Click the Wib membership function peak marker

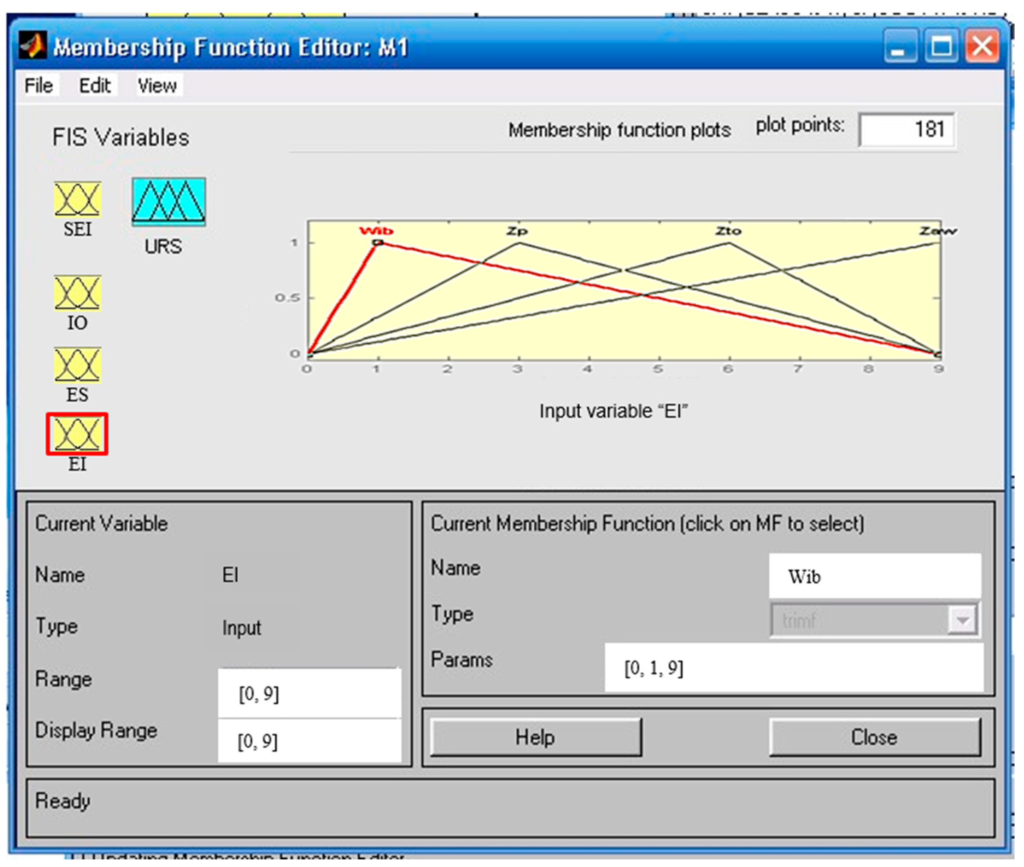coord(377,242)
